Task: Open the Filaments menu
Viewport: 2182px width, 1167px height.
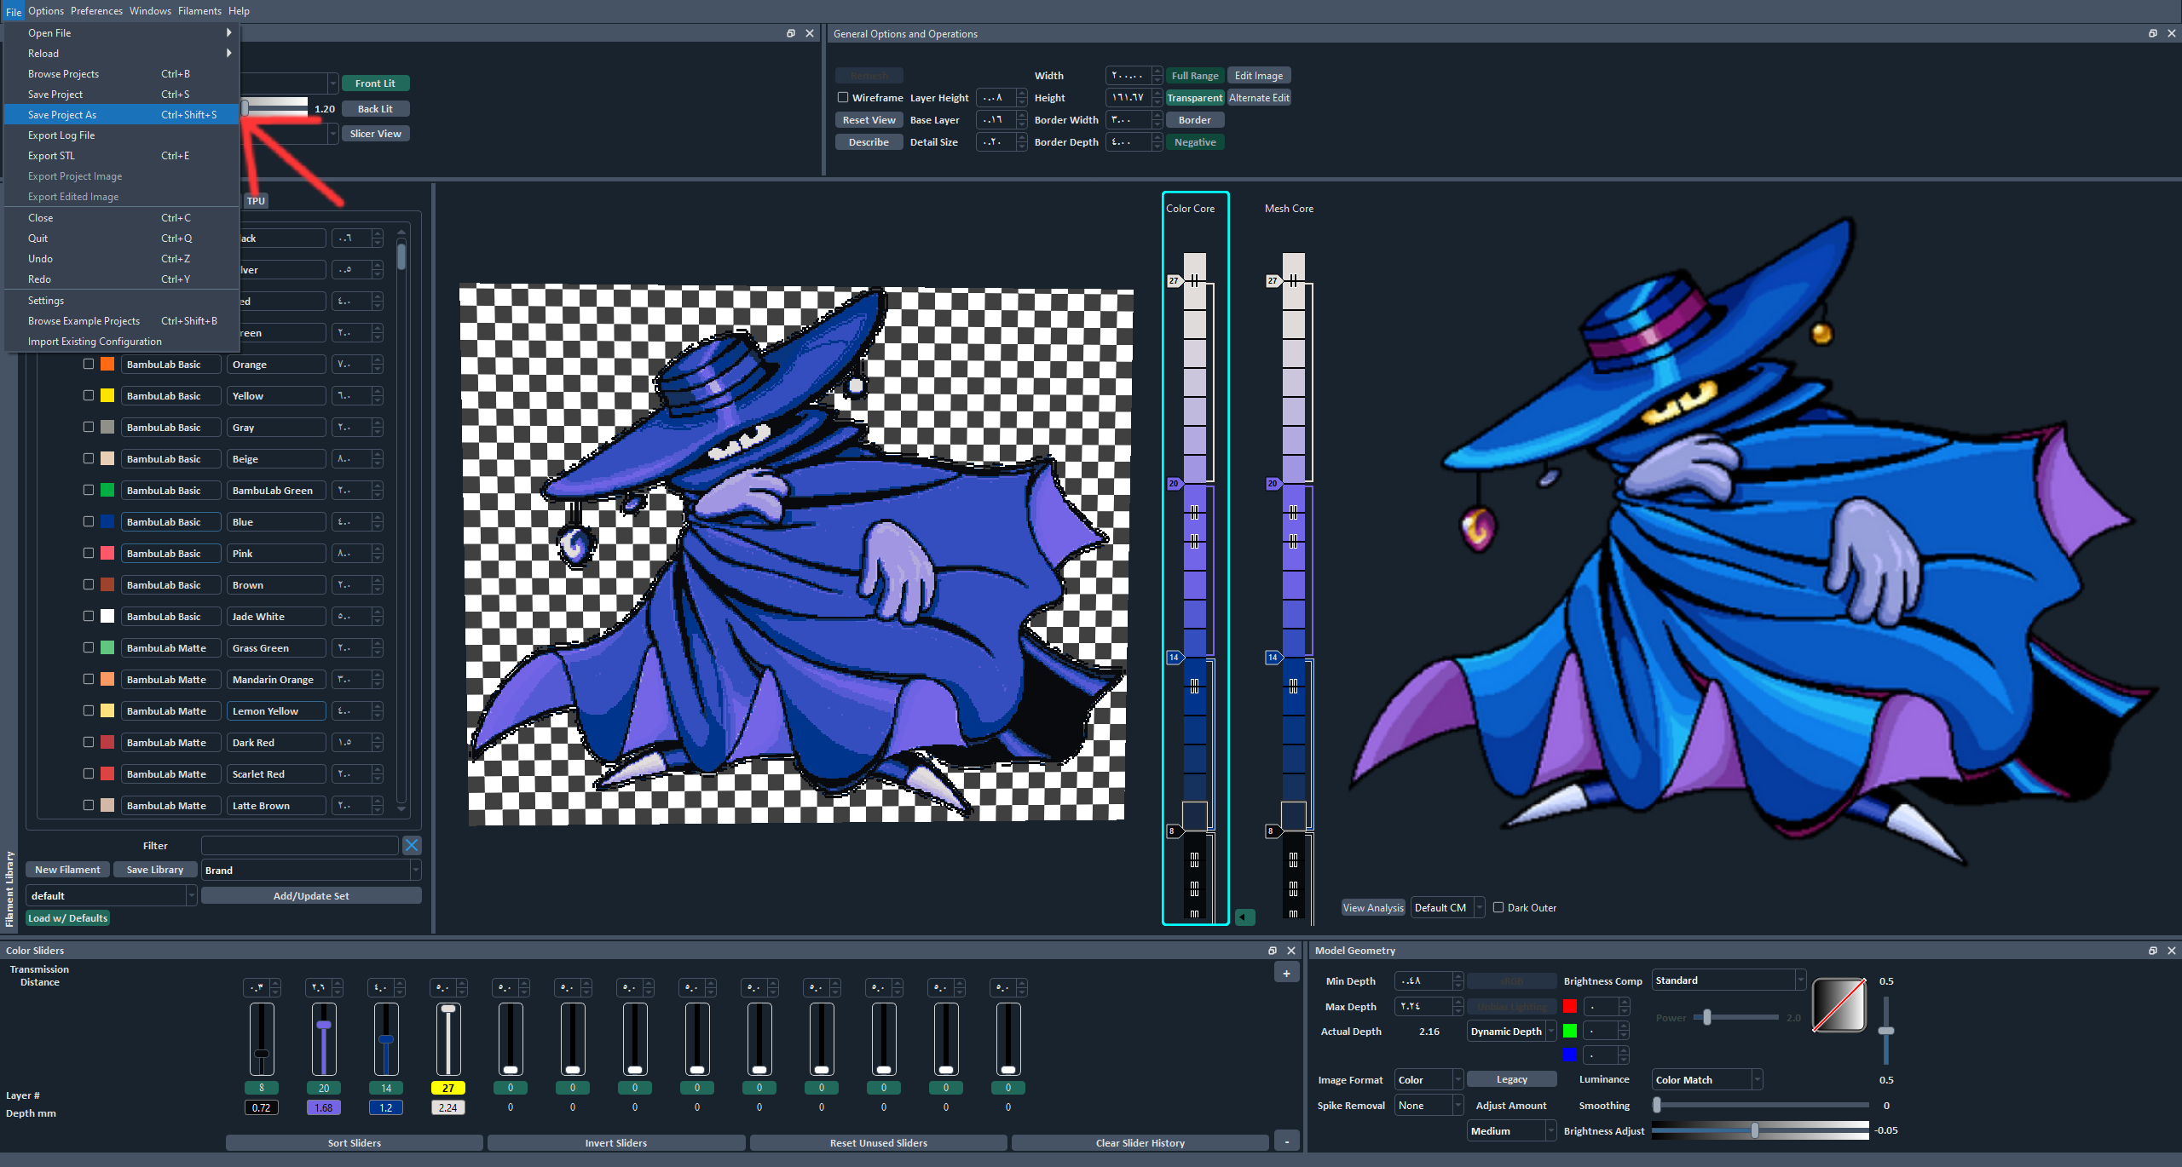Action: 199,11
